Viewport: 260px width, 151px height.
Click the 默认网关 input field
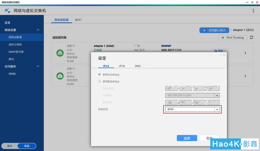[x=192, y=102]
